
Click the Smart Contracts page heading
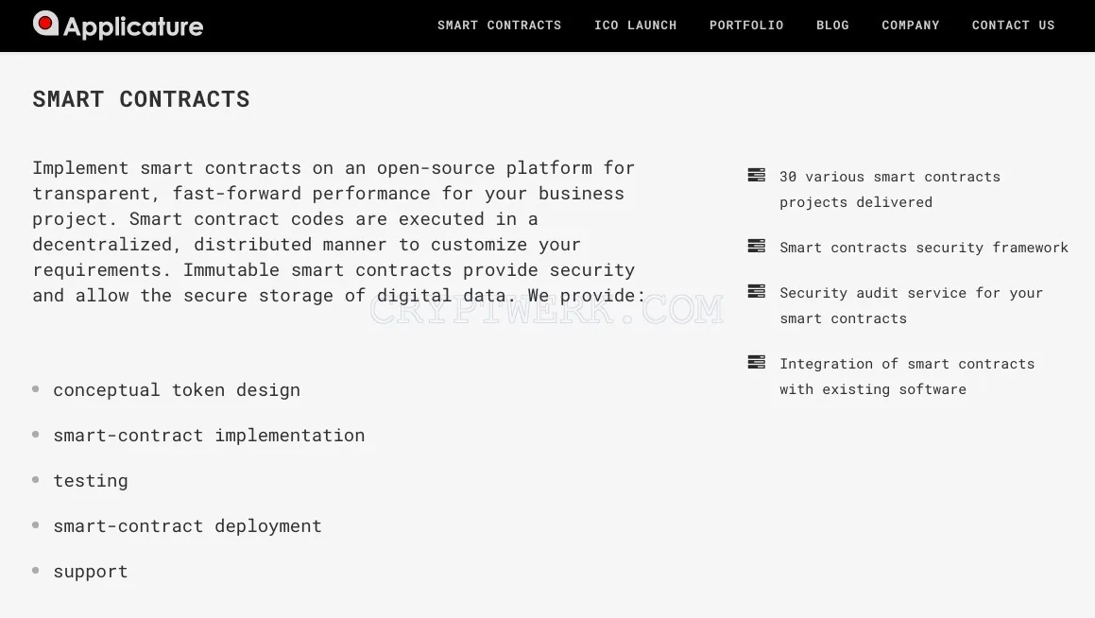click(141, 99)
